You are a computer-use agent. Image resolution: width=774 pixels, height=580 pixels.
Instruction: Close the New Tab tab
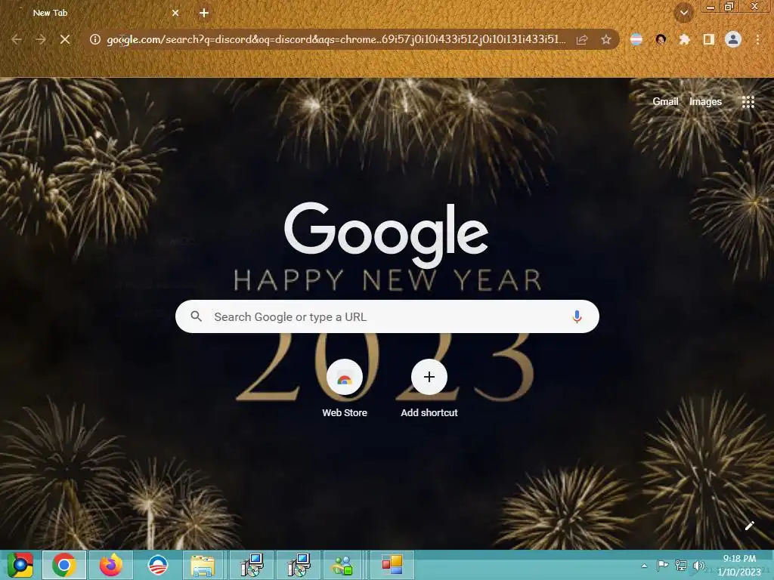[x=175, y=13]
